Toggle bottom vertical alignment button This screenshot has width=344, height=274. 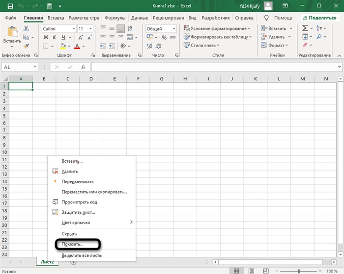pos(120,28)
